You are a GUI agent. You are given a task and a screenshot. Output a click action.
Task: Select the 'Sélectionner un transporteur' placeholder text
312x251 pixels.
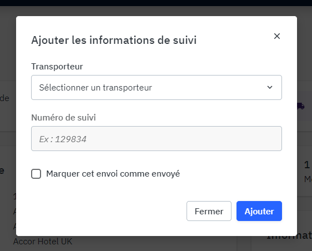click(x=95, y=88)
